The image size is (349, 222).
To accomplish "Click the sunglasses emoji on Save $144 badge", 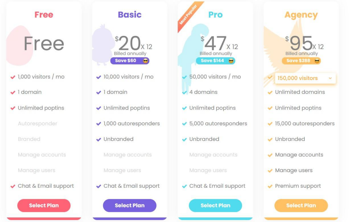I will click(x=231, y=61).
